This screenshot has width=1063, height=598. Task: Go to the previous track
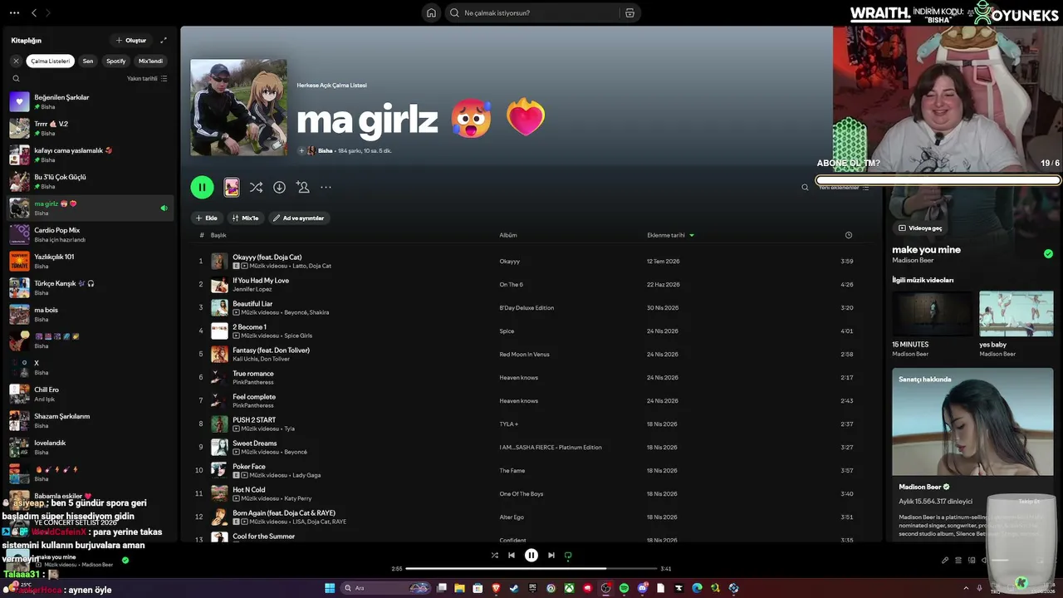512,556
